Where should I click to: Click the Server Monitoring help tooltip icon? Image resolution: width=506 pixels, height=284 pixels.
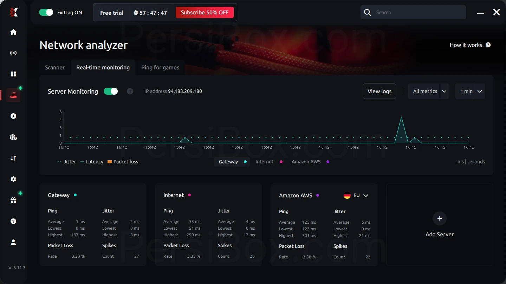[x=130, y=91]
